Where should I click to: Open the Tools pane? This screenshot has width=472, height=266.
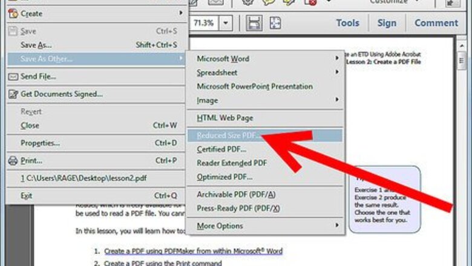pos(347,23)
